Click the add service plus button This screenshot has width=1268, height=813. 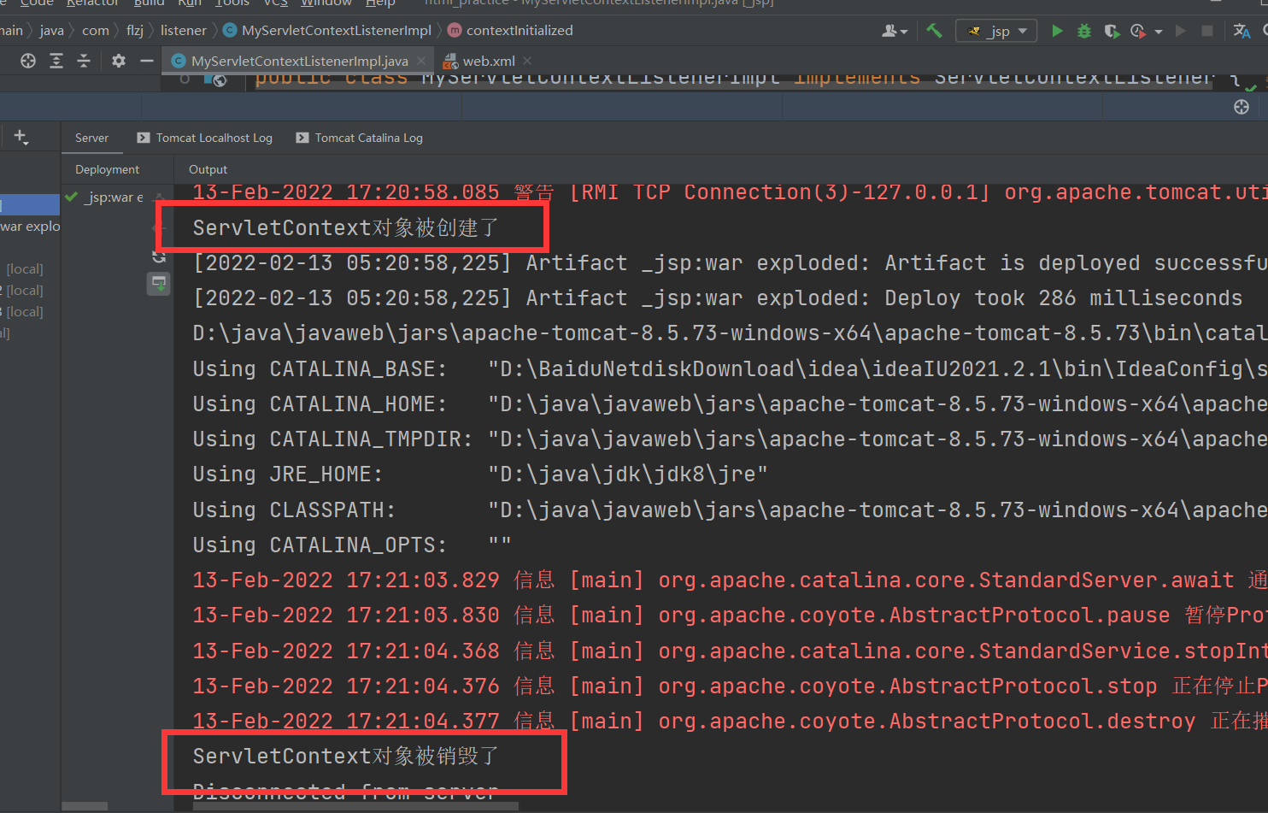pos(21,137)
